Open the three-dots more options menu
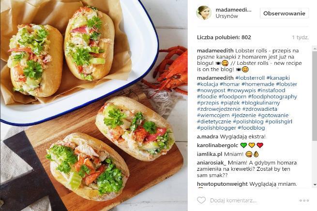This screenshot has height=211, width=317. 304,200
